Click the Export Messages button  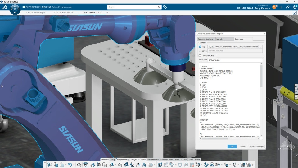pyautogui.click(x=257, y=147)
